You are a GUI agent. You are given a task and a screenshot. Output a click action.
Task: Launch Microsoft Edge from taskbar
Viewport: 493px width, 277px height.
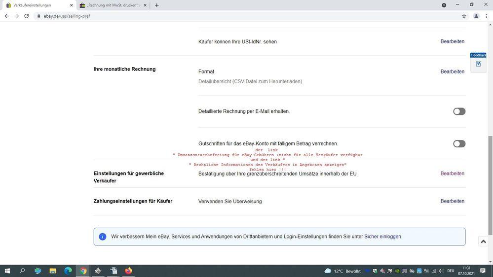[x=68, y=271]
